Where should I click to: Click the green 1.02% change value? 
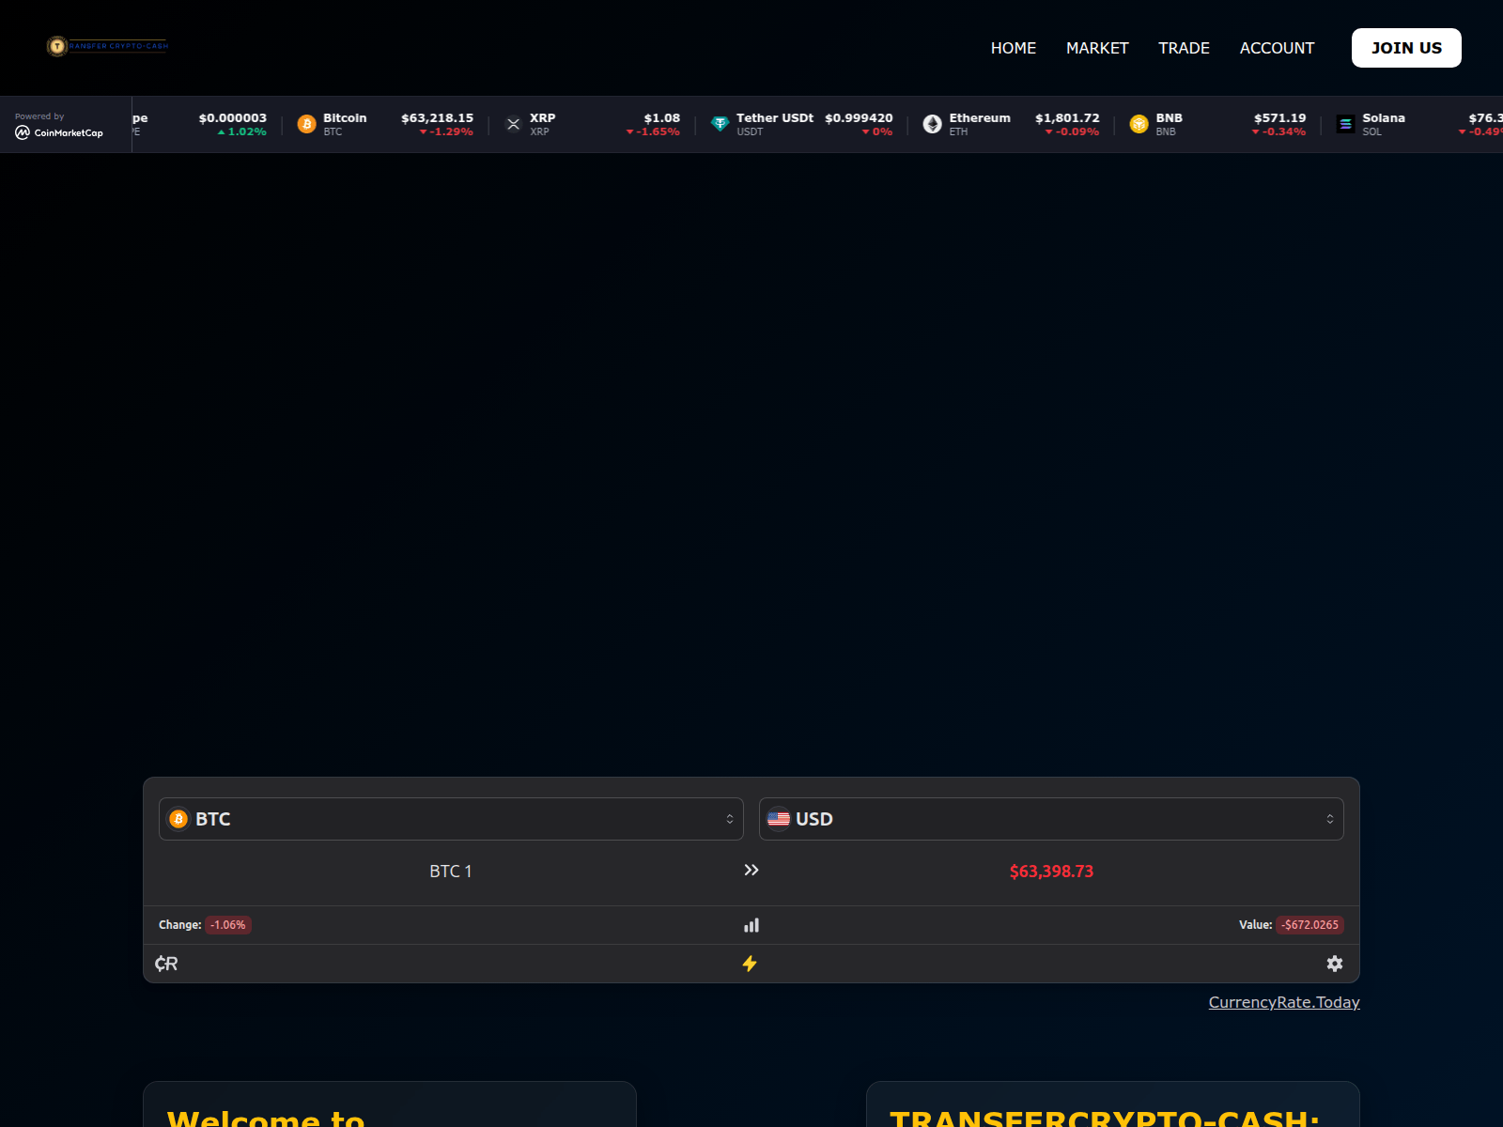click(x=242, y=131)
